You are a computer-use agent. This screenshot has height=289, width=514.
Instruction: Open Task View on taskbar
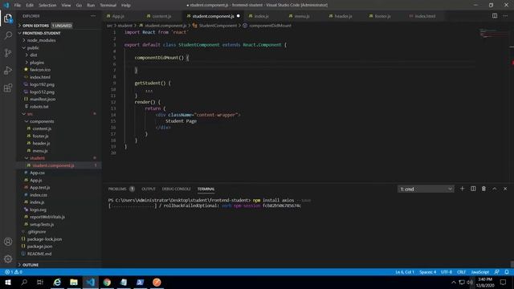click(x=40, y=282)
